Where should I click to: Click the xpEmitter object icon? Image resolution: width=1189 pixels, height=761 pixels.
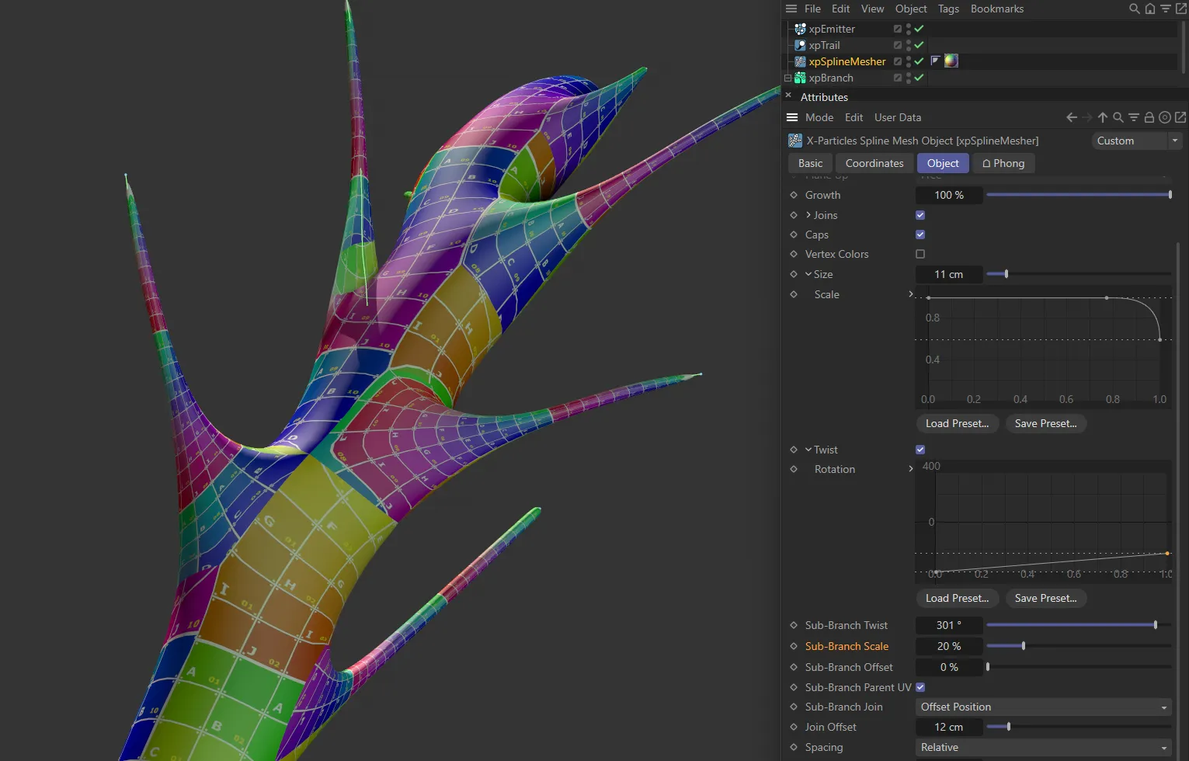coord(800,29)
